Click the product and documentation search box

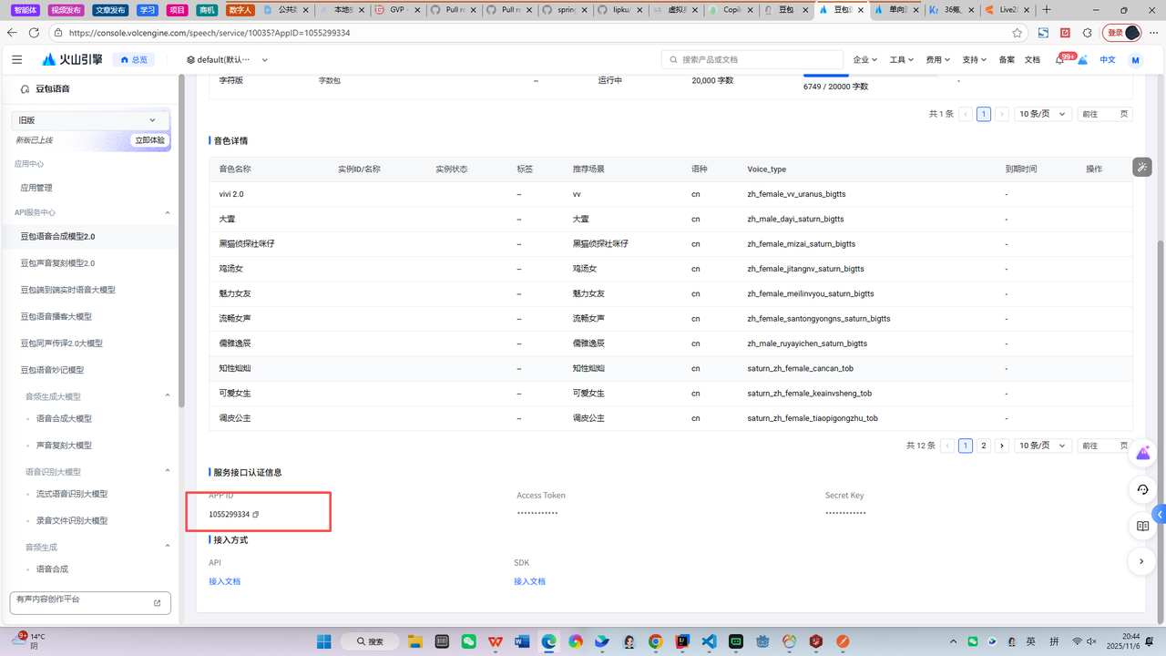[752, 59]
